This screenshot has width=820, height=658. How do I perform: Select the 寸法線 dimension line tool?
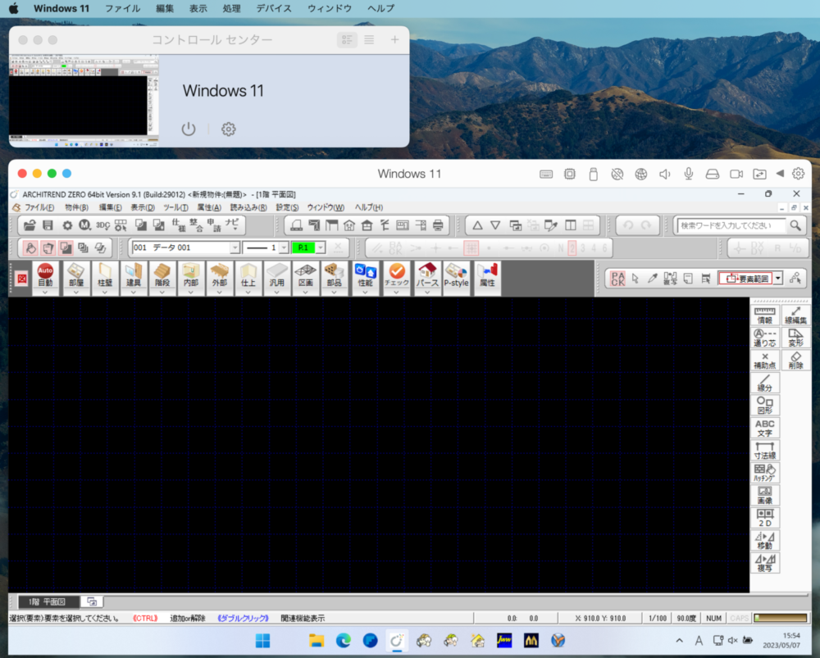(x=764, y=451)
